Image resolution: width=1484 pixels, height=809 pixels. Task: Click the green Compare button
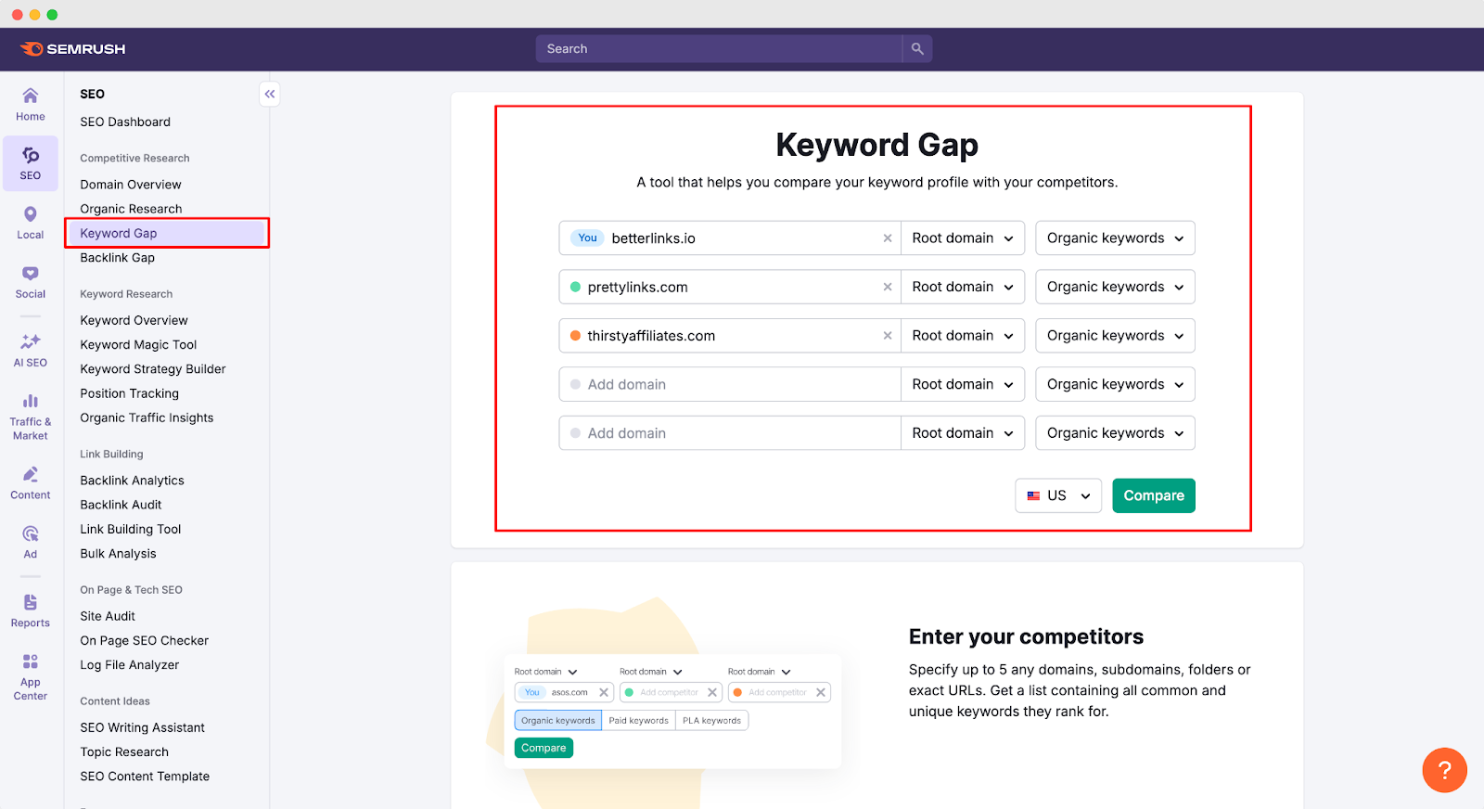click(x=1153, y=494)
